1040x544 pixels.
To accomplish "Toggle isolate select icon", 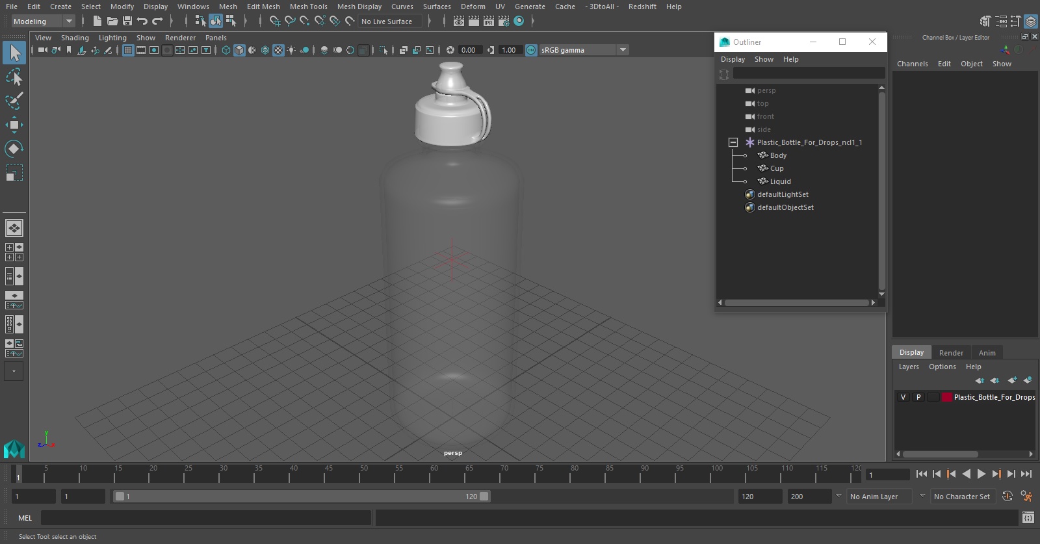I will pos(383,50).
